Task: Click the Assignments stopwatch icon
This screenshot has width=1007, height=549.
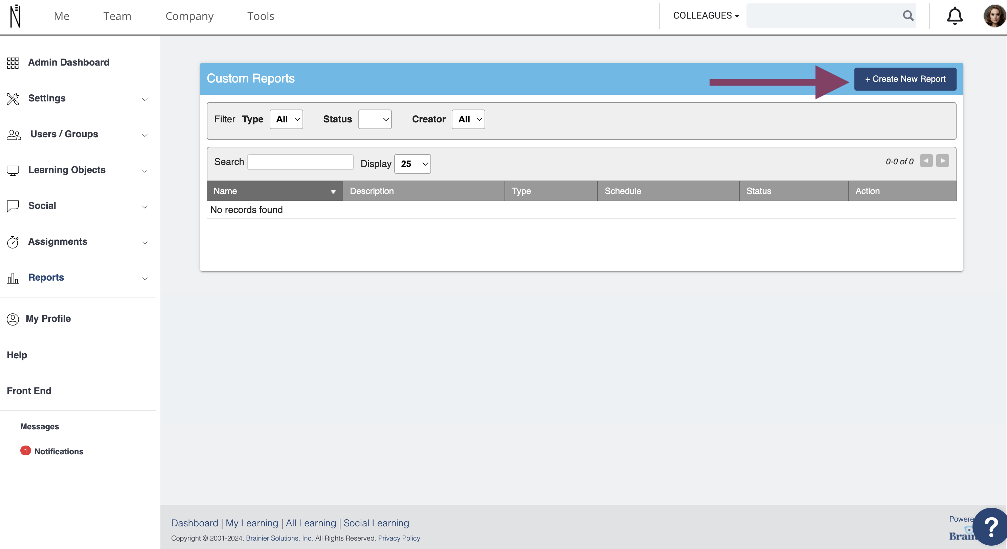Action: [x=13, y=242]
